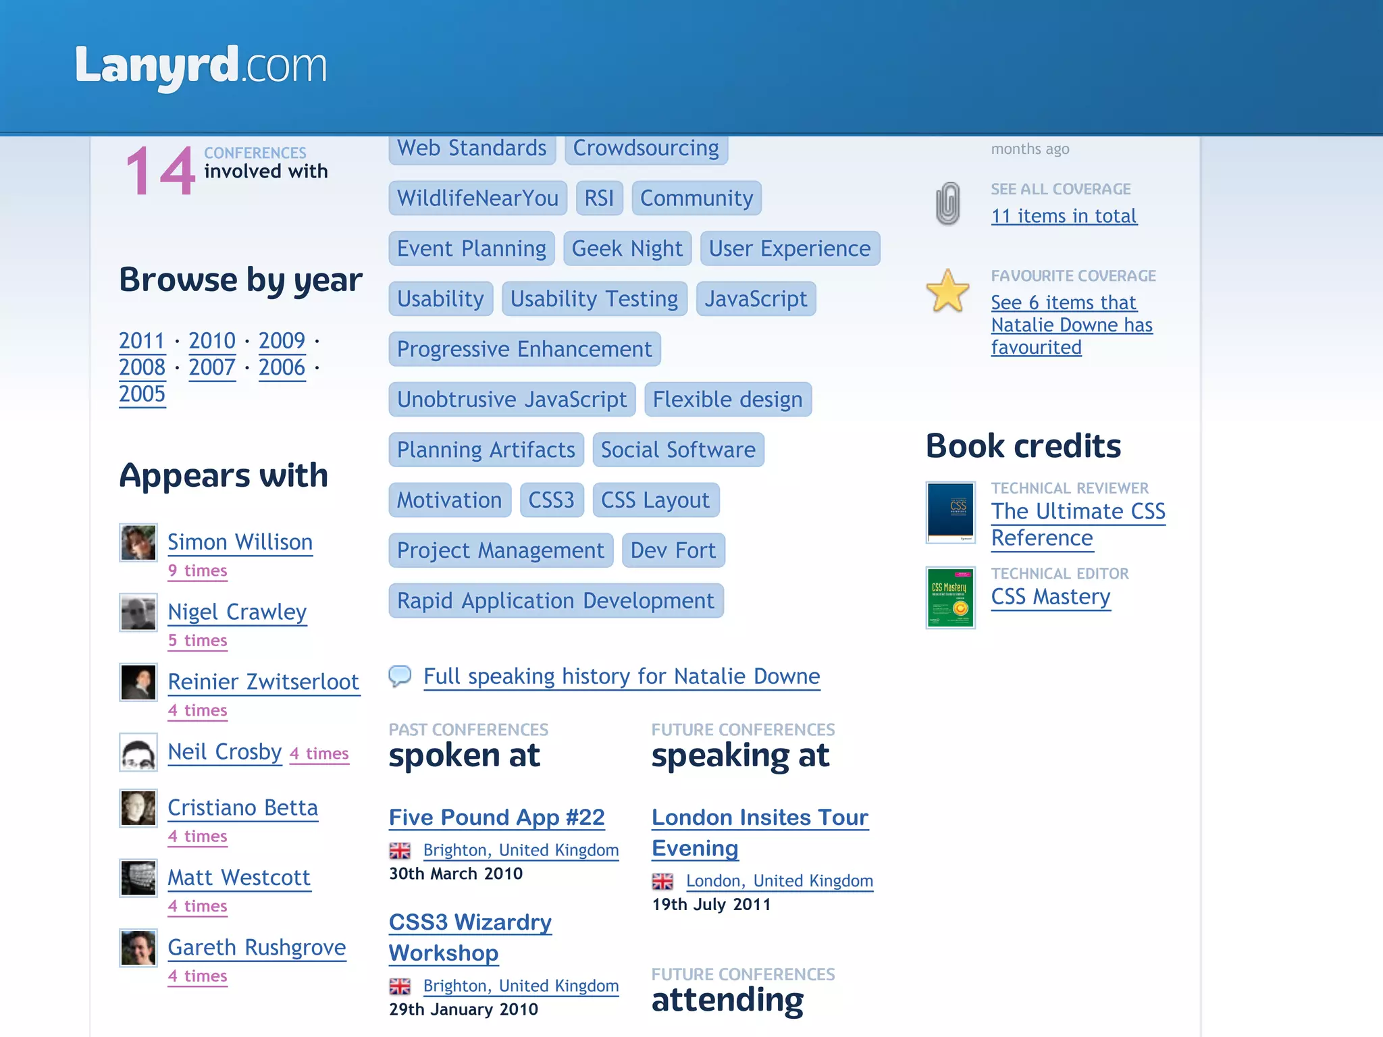The image size is (1383, 1037).
Task: Open Nigel Crawley's profile link
Action: [x=237, y=612]
